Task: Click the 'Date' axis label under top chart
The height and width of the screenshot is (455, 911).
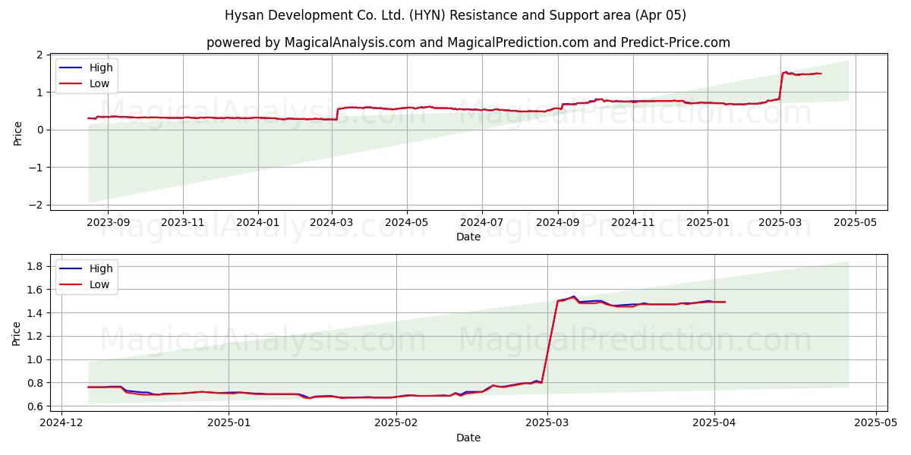Action: point(468,237)
